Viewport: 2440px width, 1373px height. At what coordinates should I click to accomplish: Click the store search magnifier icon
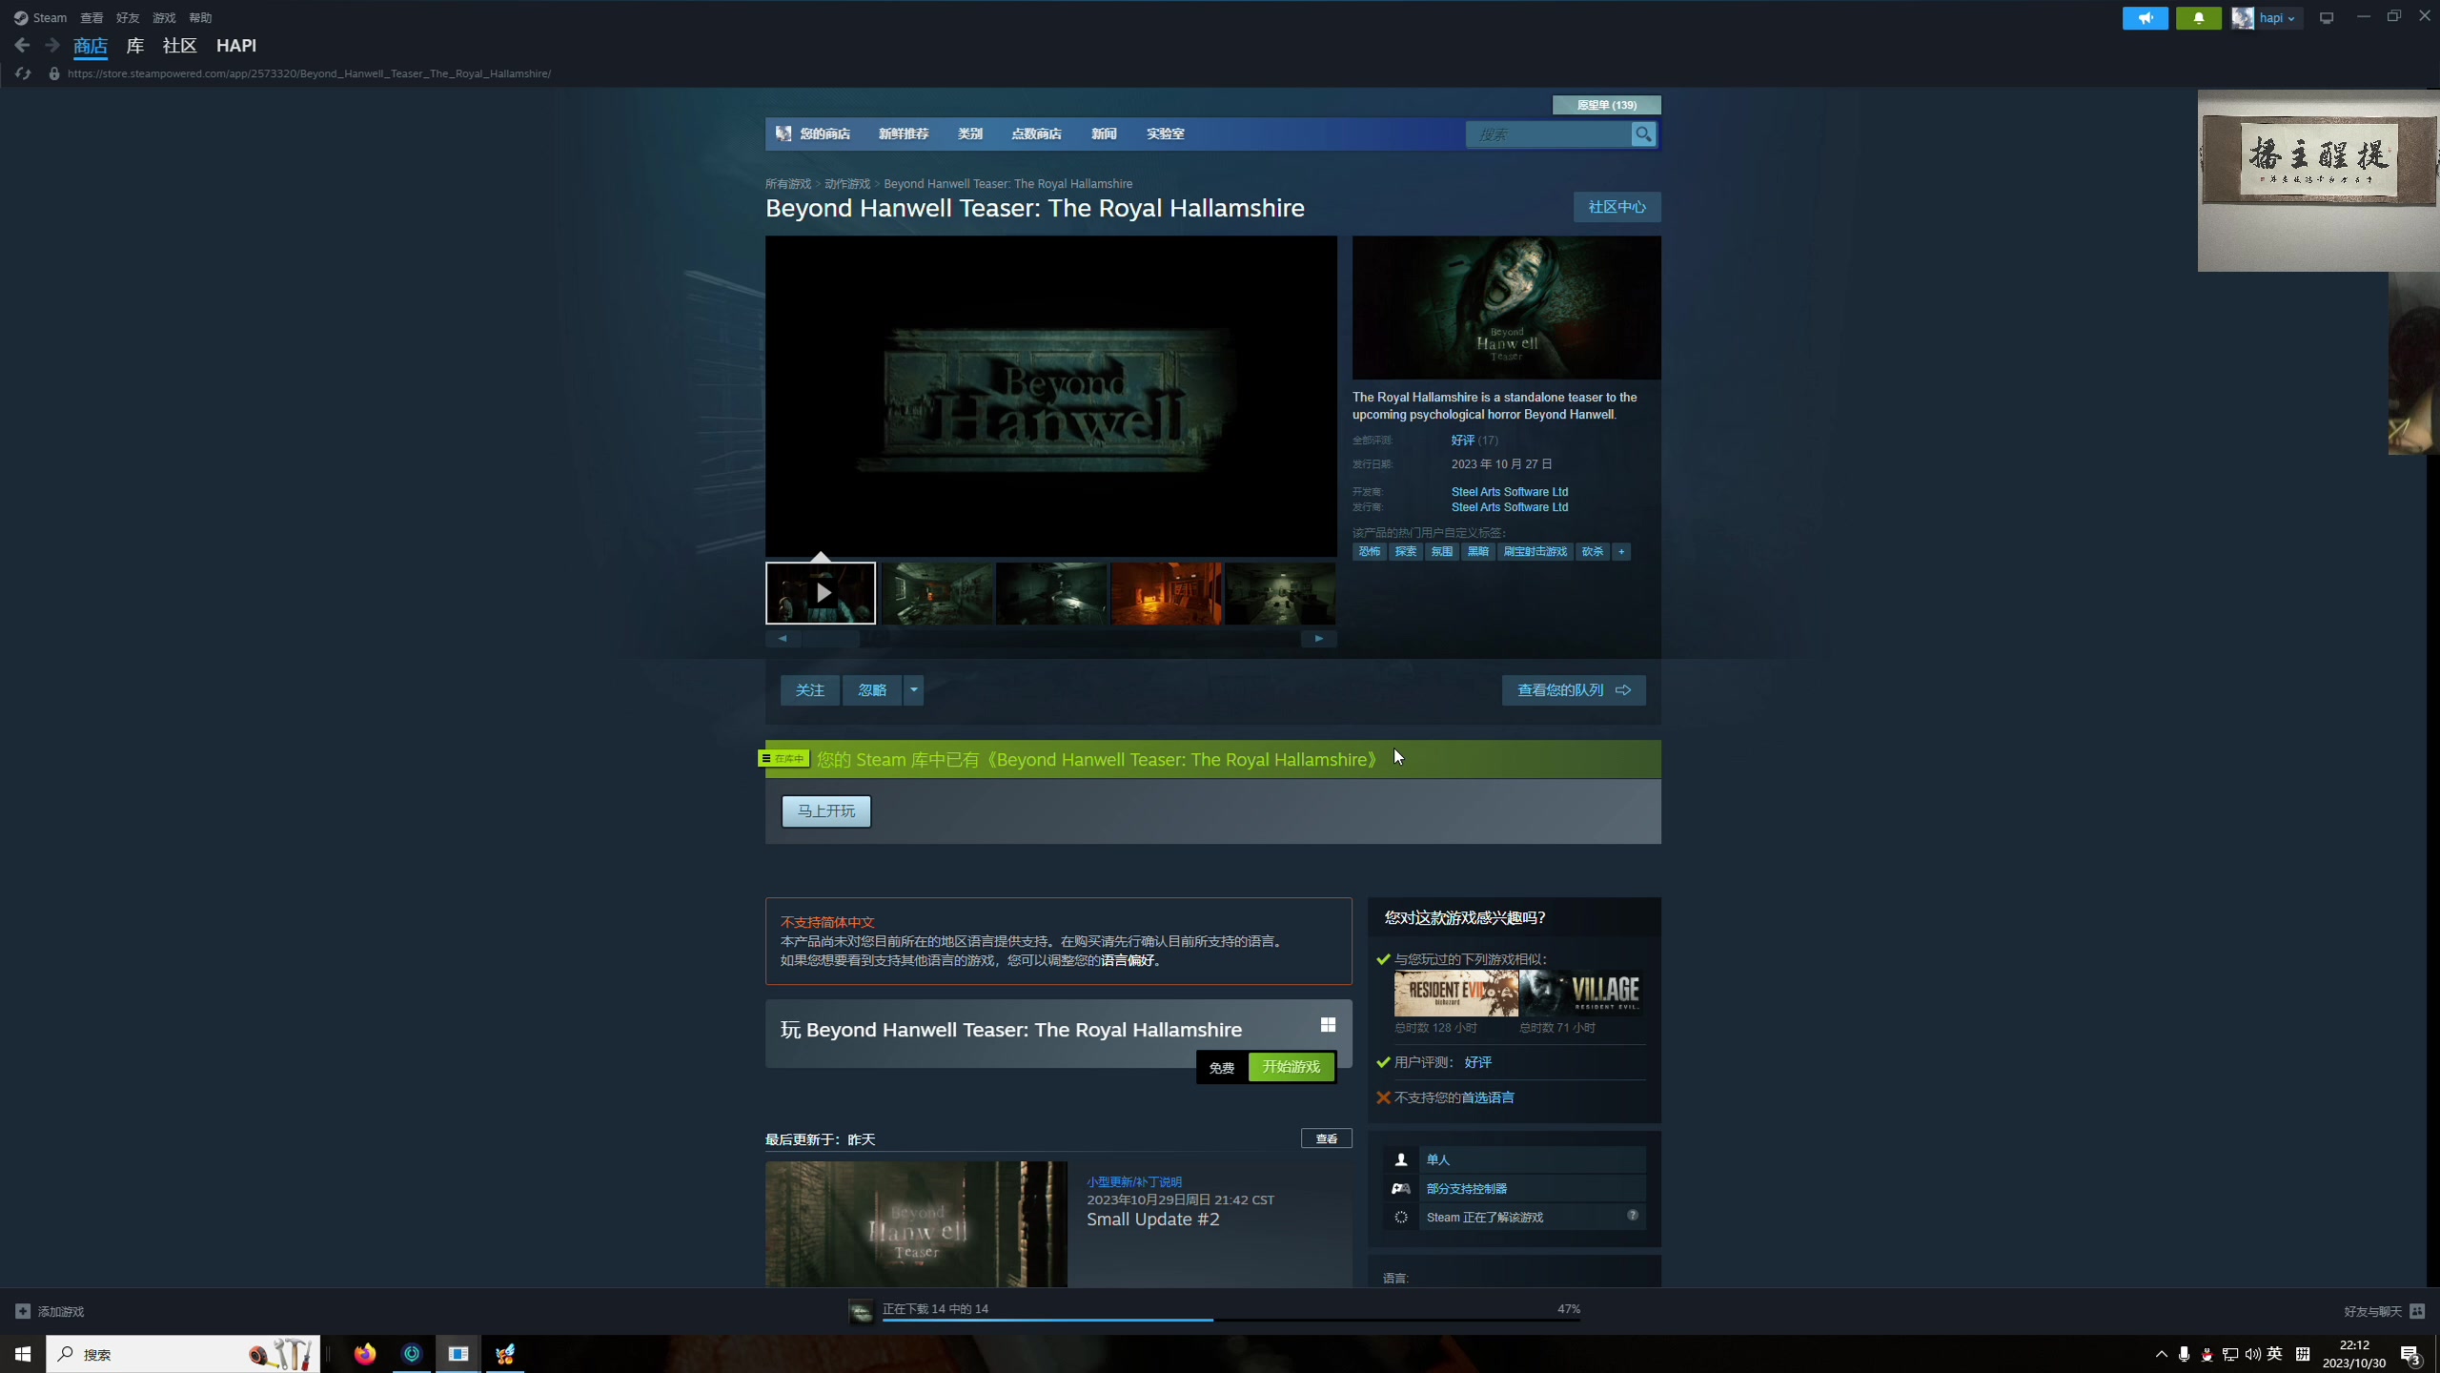pos(1643,134)
